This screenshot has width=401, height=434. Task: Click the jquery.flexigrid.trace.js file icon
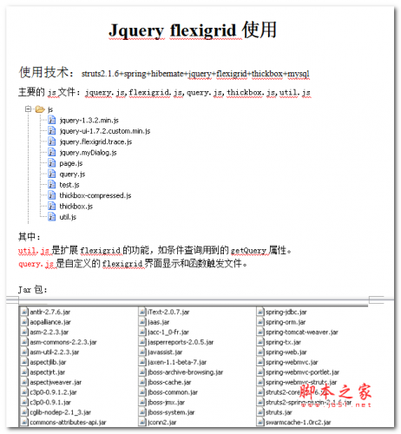[x=52, y=141]
